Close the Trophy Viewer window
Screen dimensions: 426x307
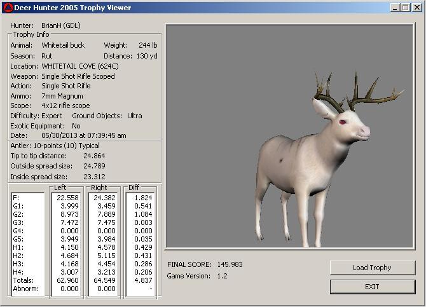click(416, 8)
